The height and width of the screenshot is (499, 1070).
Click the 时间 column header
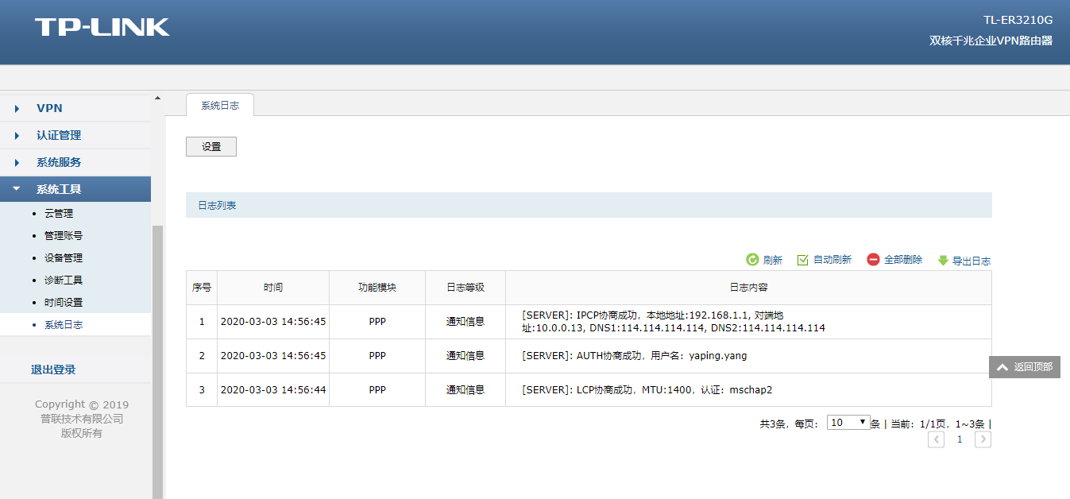273,288
